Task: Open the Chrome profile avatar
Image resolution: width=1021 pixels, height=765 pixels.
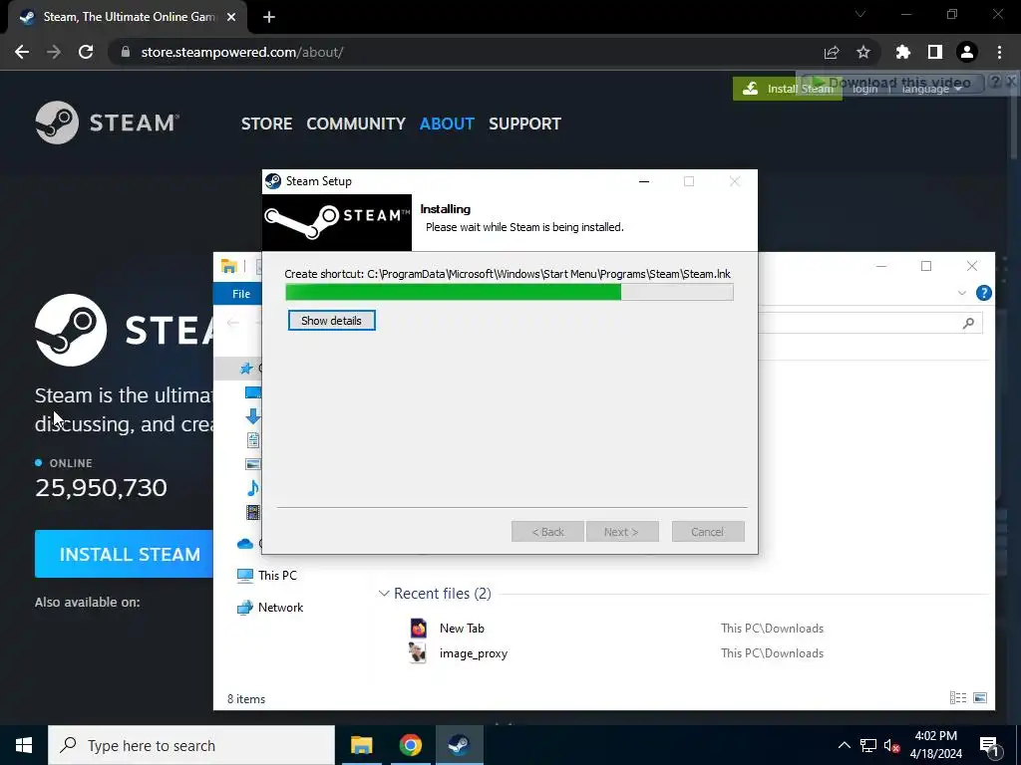Action: (x=967, y=52)
